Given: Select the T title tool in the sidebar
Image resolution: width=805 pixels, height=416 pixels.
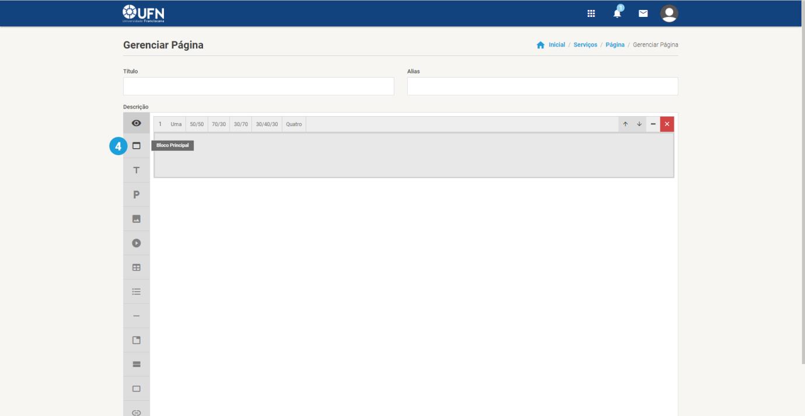Looking at the screenshot, I should click(136, 170).
